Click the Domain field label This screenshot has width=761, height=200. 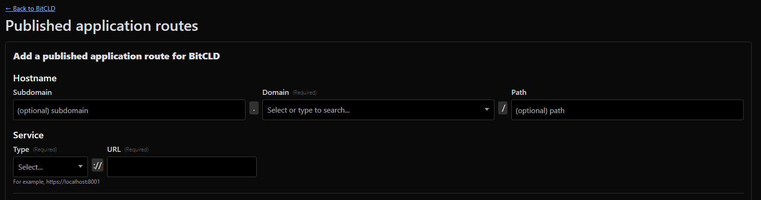point(275,93)
